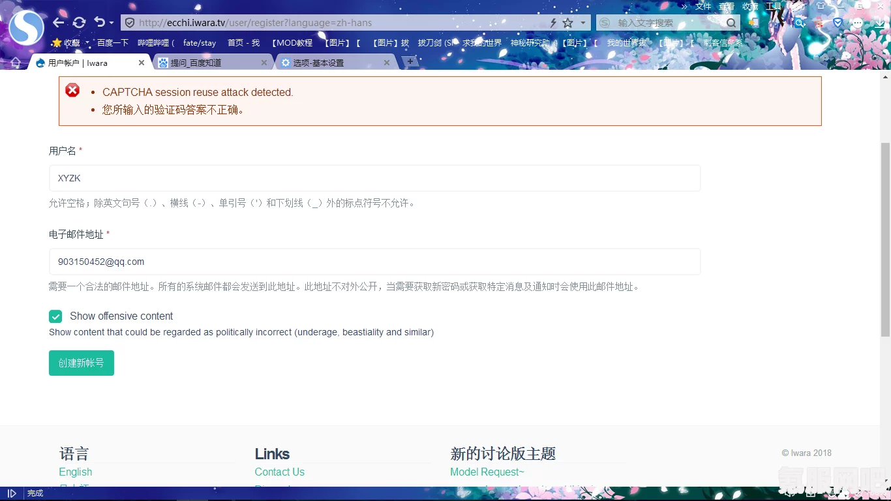The image size is (891, 501).
Task: Bookmark page with the star icon
Action: [x=567, y=23]
